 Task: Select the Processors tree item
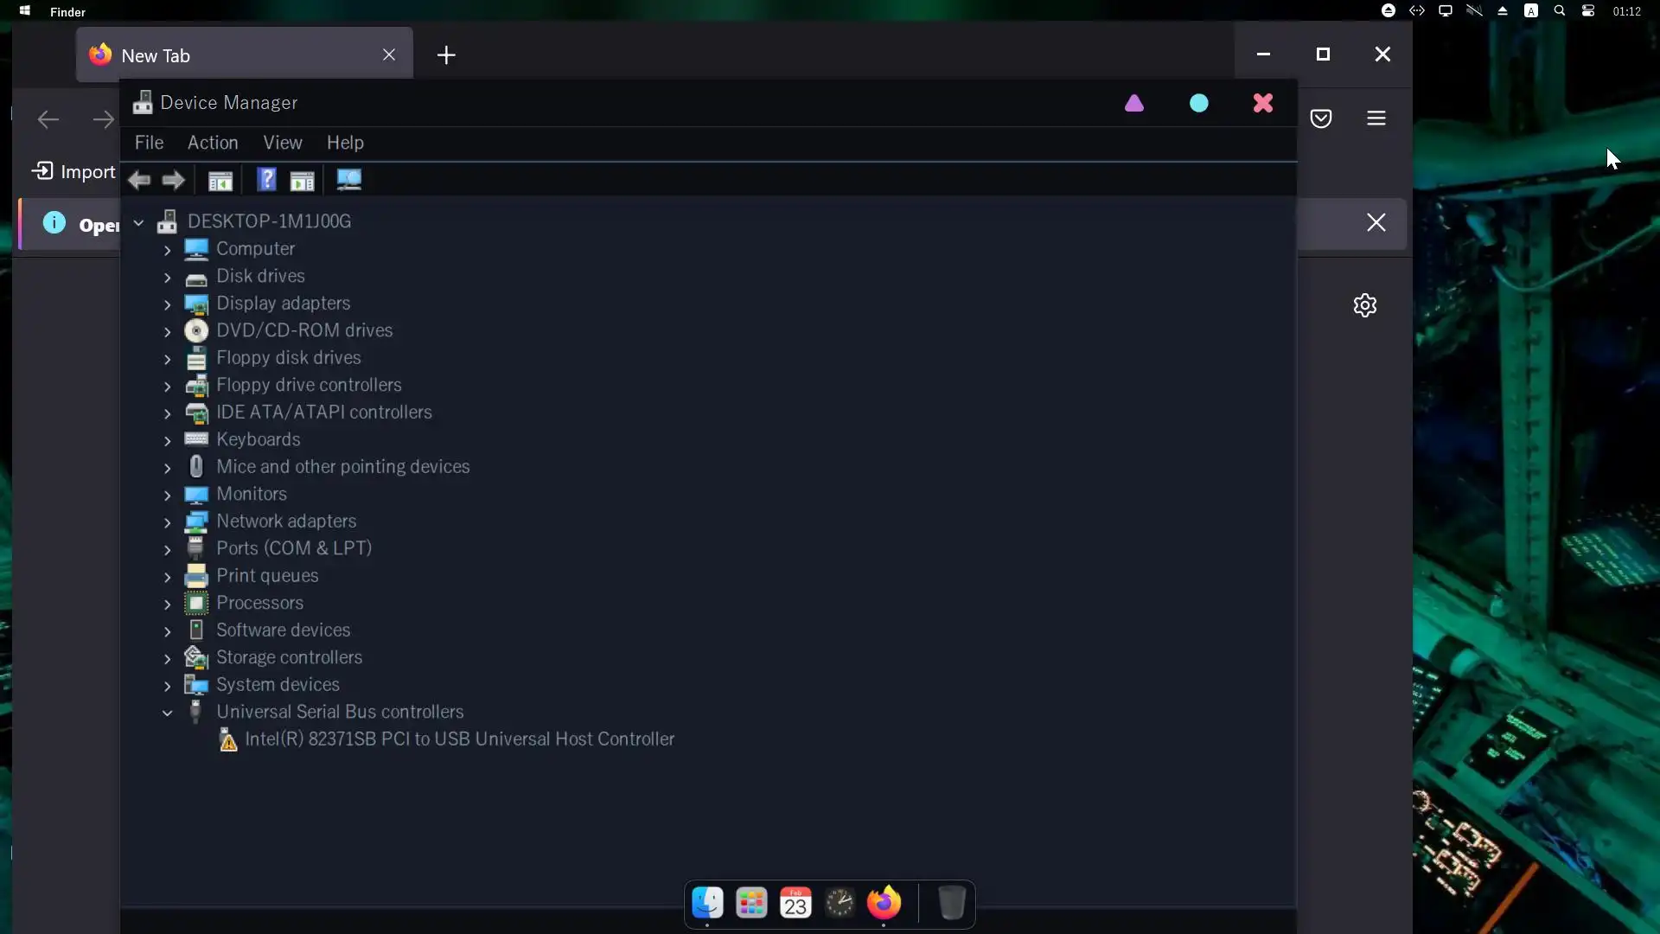click(x=259, y=603)
